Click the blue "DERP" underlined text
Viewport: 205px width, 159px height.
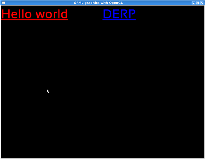119,14
